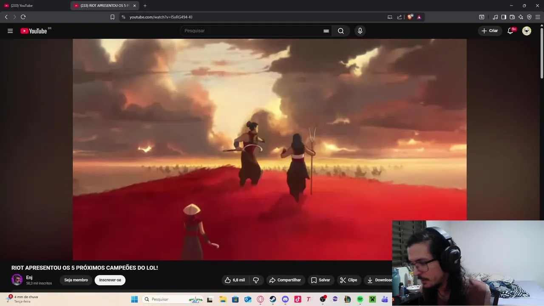The image size is (544, 306).
Task: Open the Enj channel avatar
Action: tap(17, 280)
